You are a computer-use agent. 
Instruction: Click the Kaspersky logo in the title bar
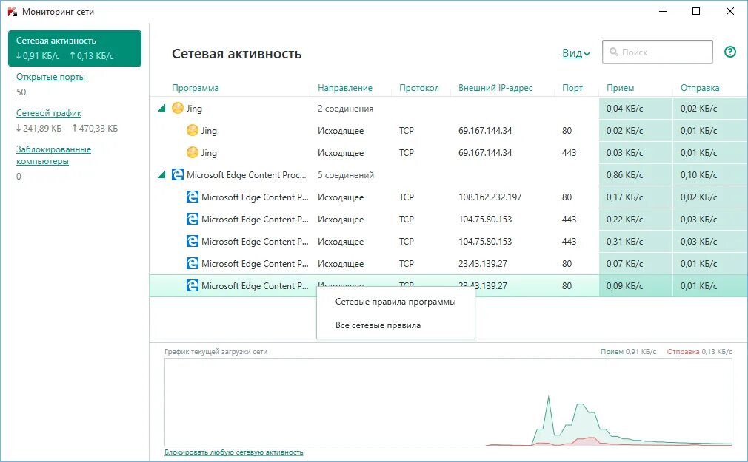[x=12, y=11]
